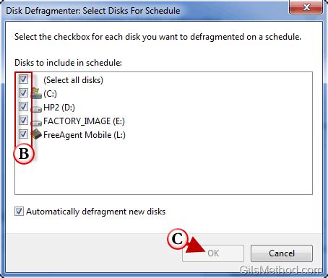
Task: Select the HP2 (D:) list entry text
Action: tap(59, 108)
